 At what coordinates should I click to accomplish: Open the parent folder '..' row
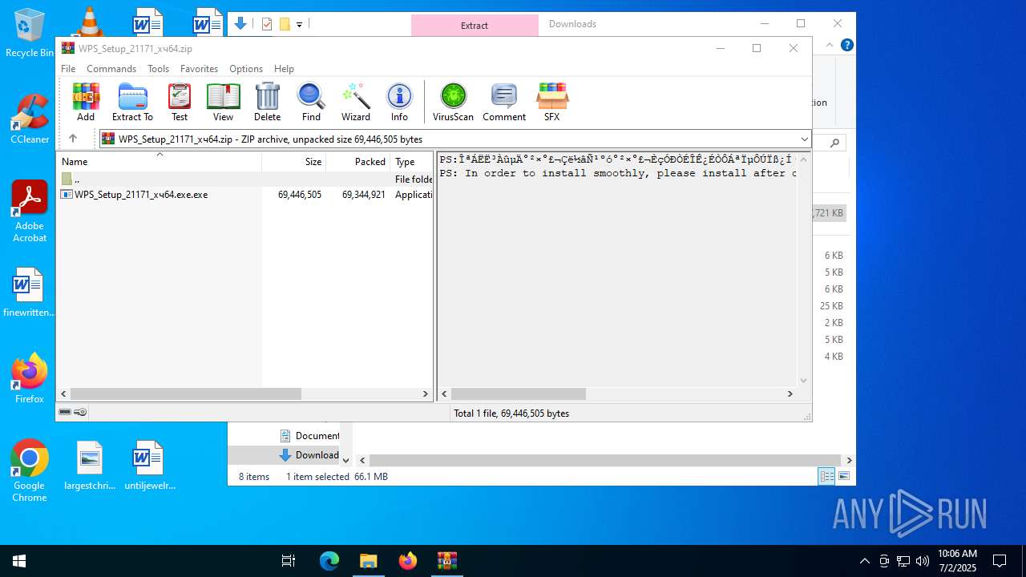[245, 179]
